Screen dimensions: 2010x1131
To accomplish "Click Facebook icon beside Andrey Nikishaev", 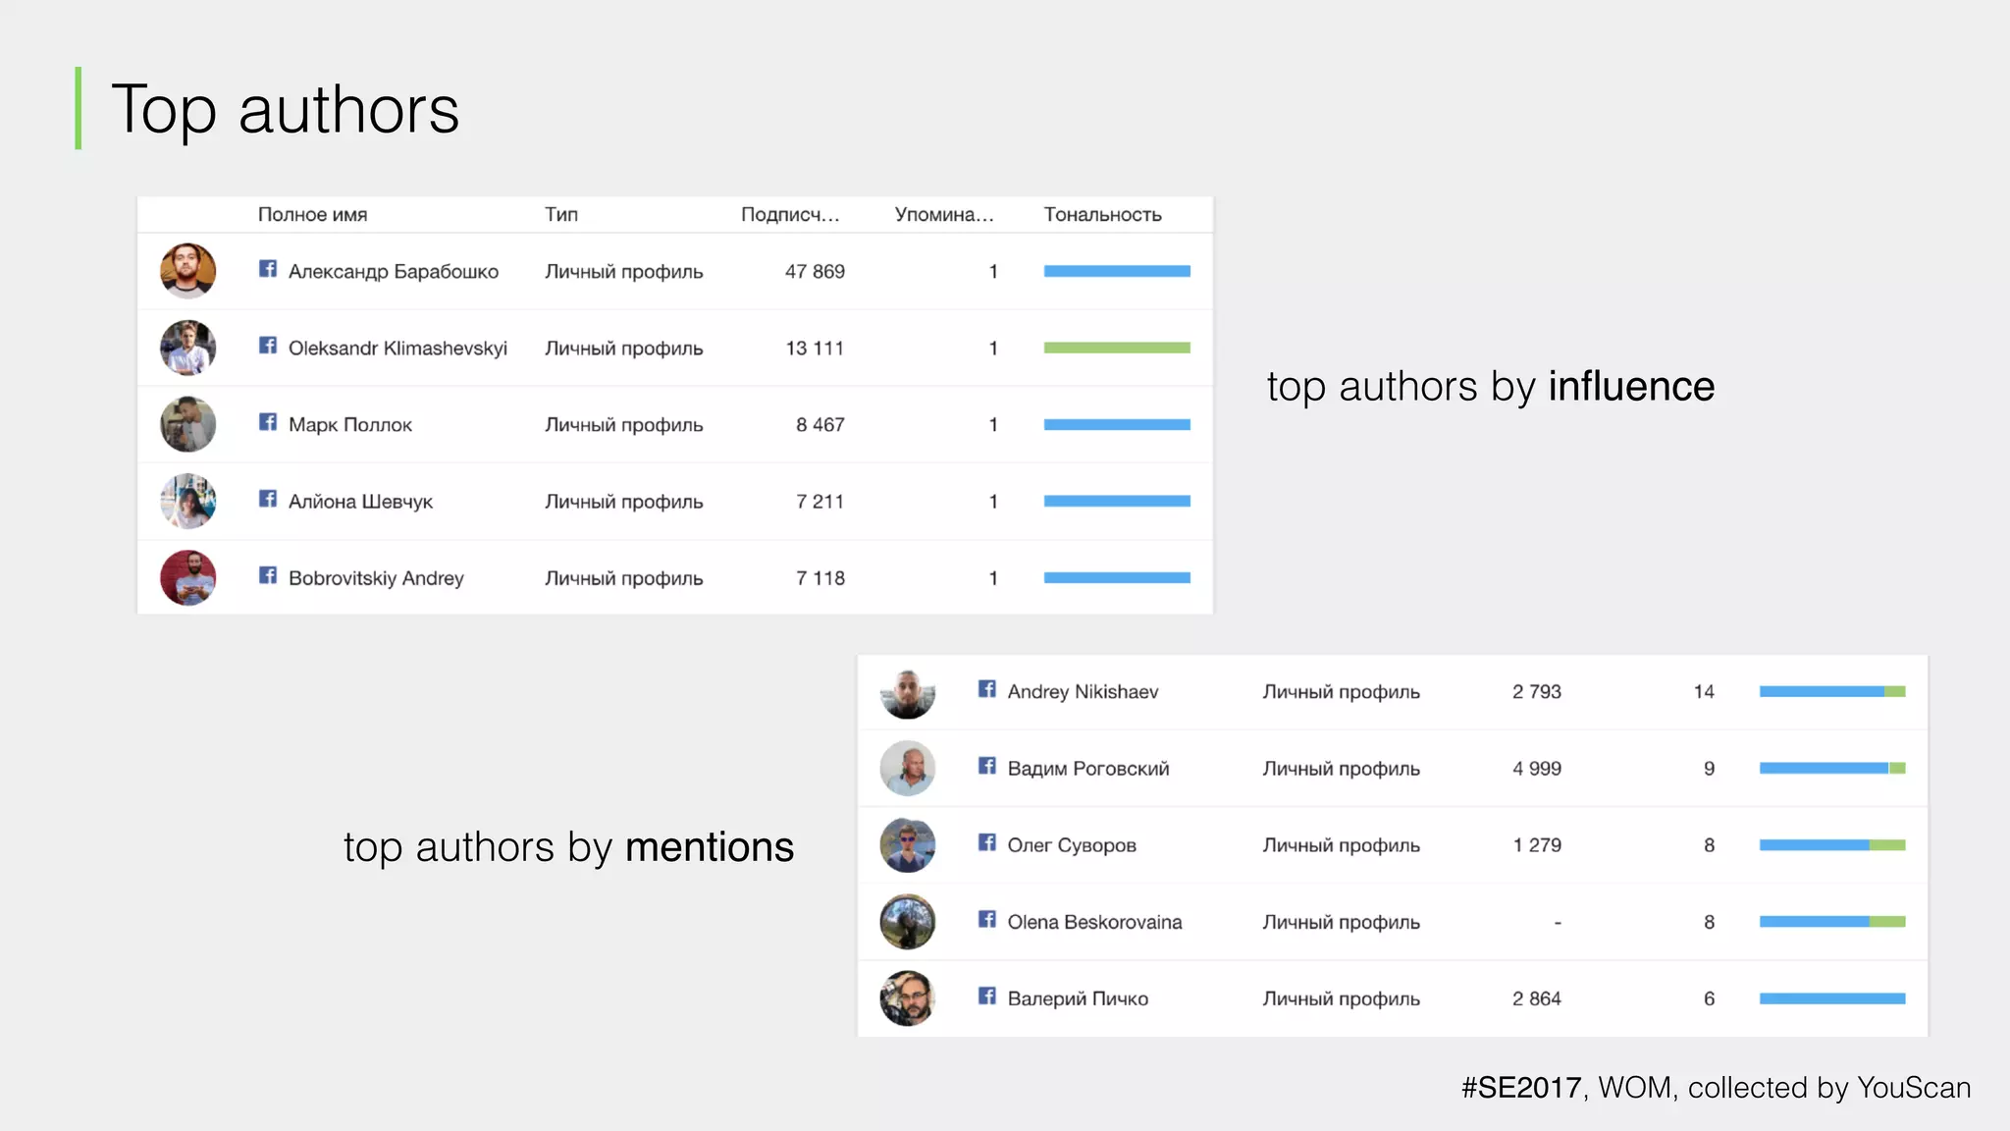I will click(x=987, y=689).
